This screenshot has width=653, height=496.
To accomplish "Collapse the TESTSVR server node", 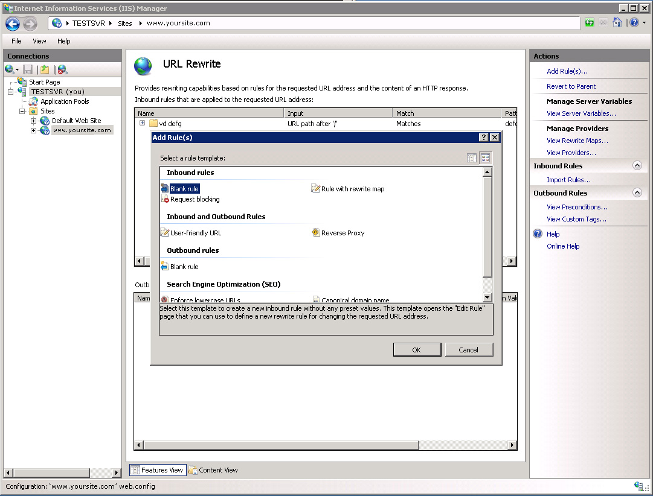I will click(11, 92).
